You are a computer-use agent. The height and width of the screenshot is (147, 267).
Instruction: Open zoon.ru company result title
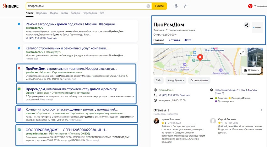(72, 110)
